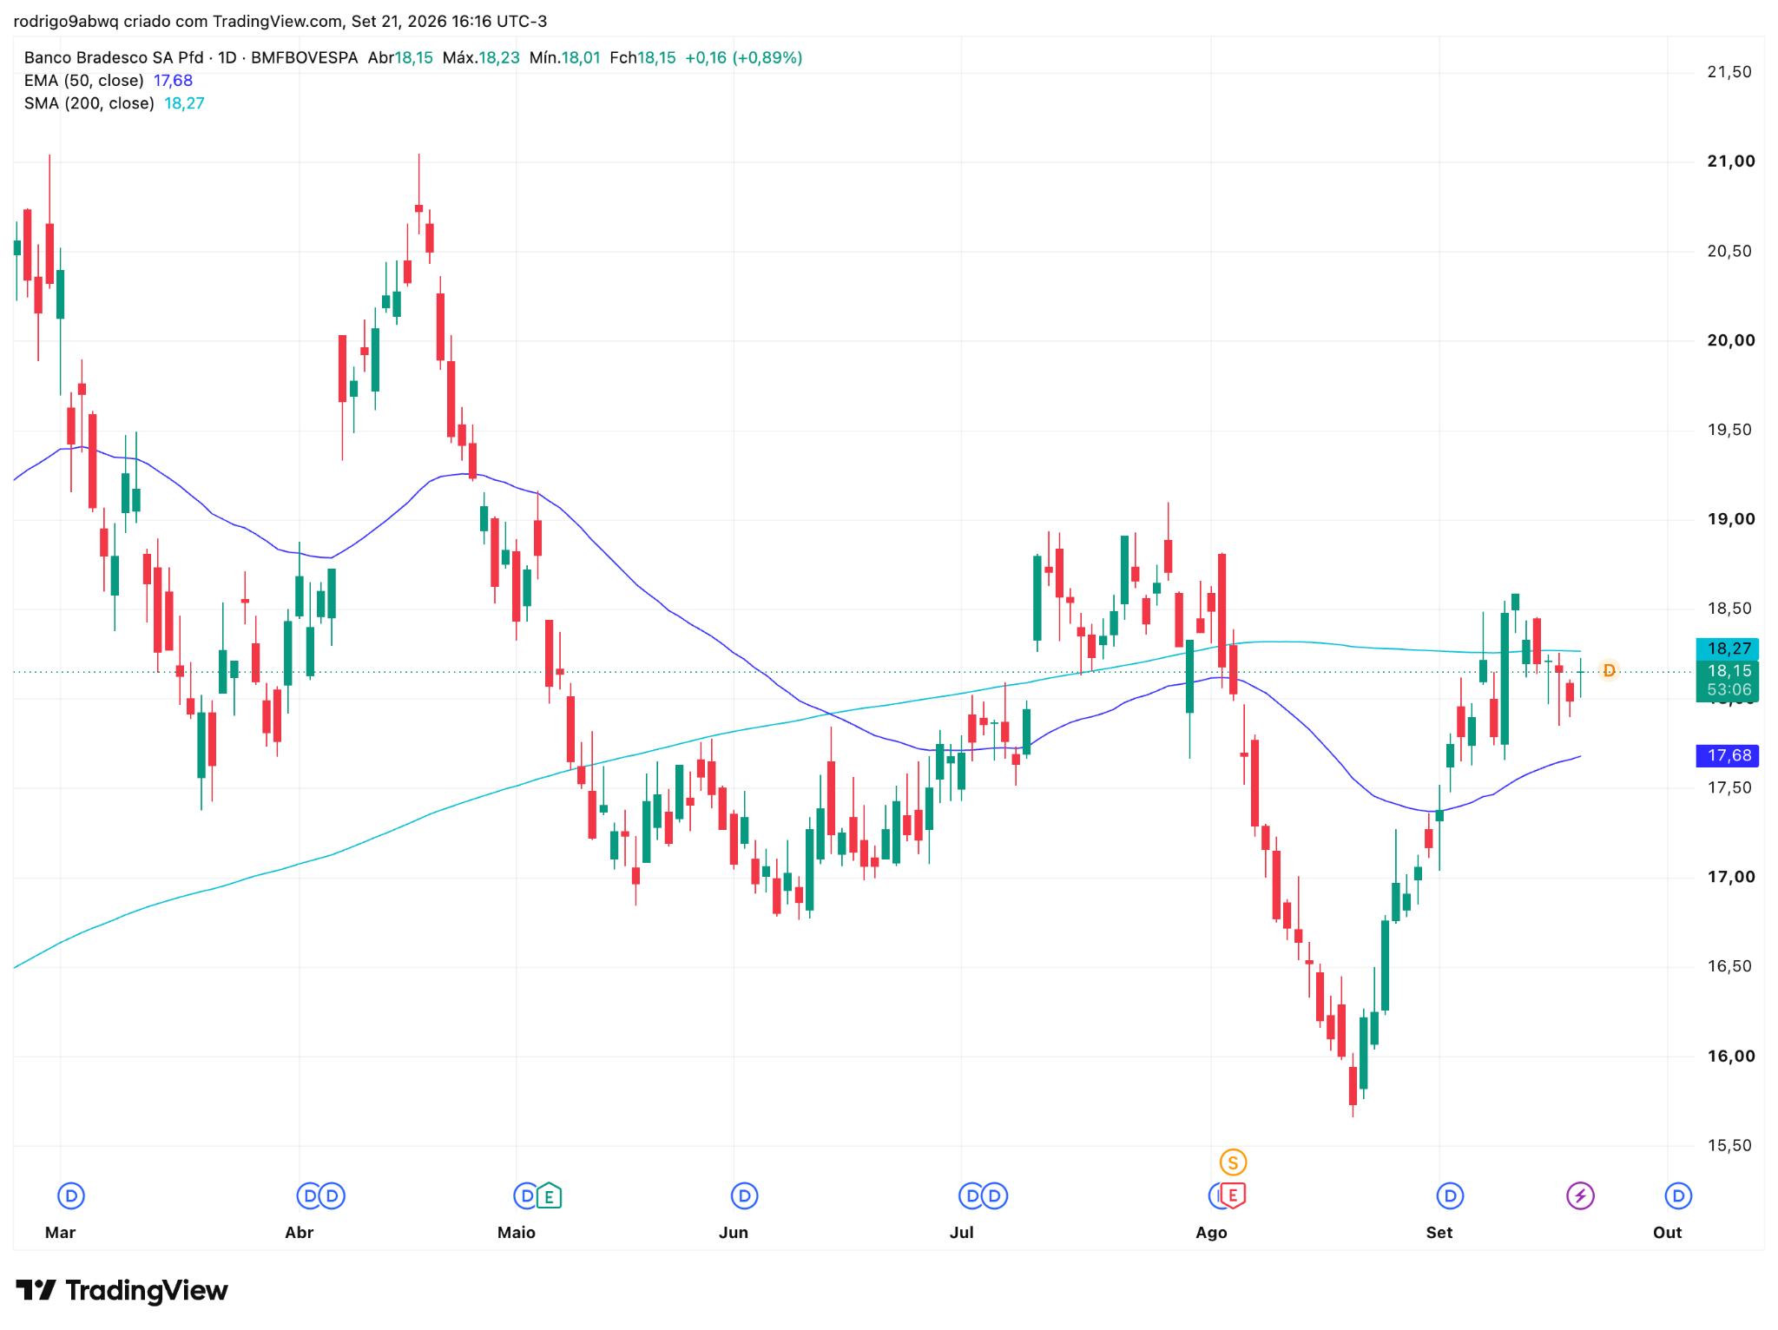
Task: Click the 21,00 price axis label
Action: [1731, 161]
